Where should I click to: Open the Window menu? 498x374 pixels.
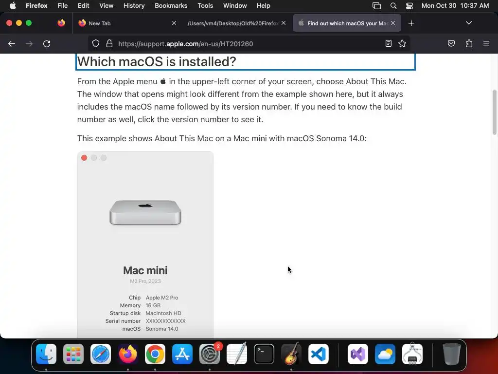[x=235, y=6]
